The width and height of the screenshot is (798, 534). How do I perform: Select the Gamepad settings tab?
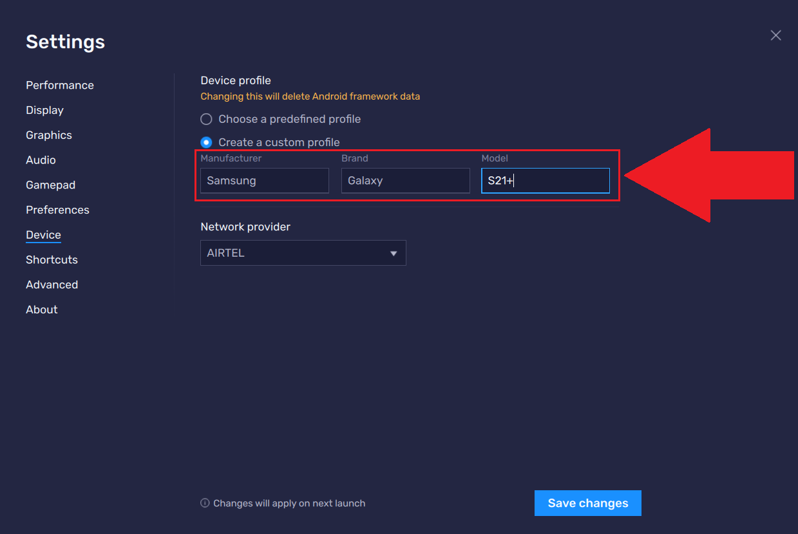pyautogui.click(x=50, y=185)
